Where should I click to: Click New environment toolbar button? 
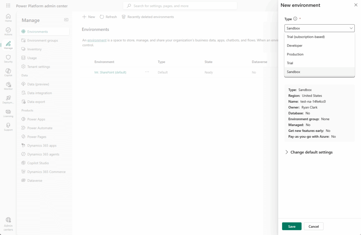(88, 17)
